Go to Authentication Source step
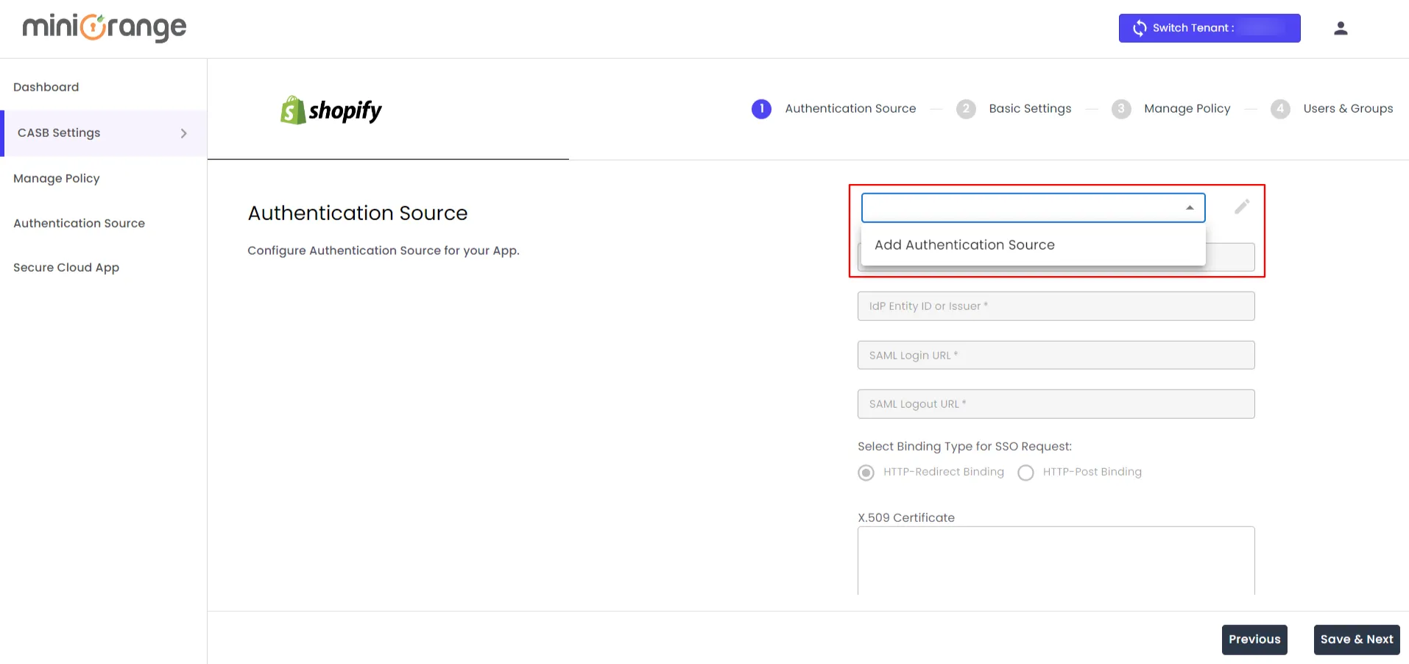1409x664 pixels. 850,108
